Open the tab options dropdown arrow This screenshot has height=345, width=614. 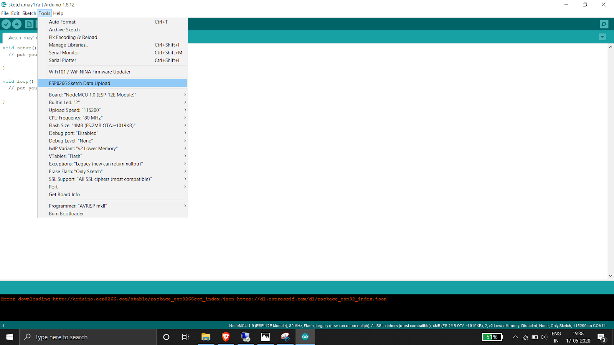(602, 37)
